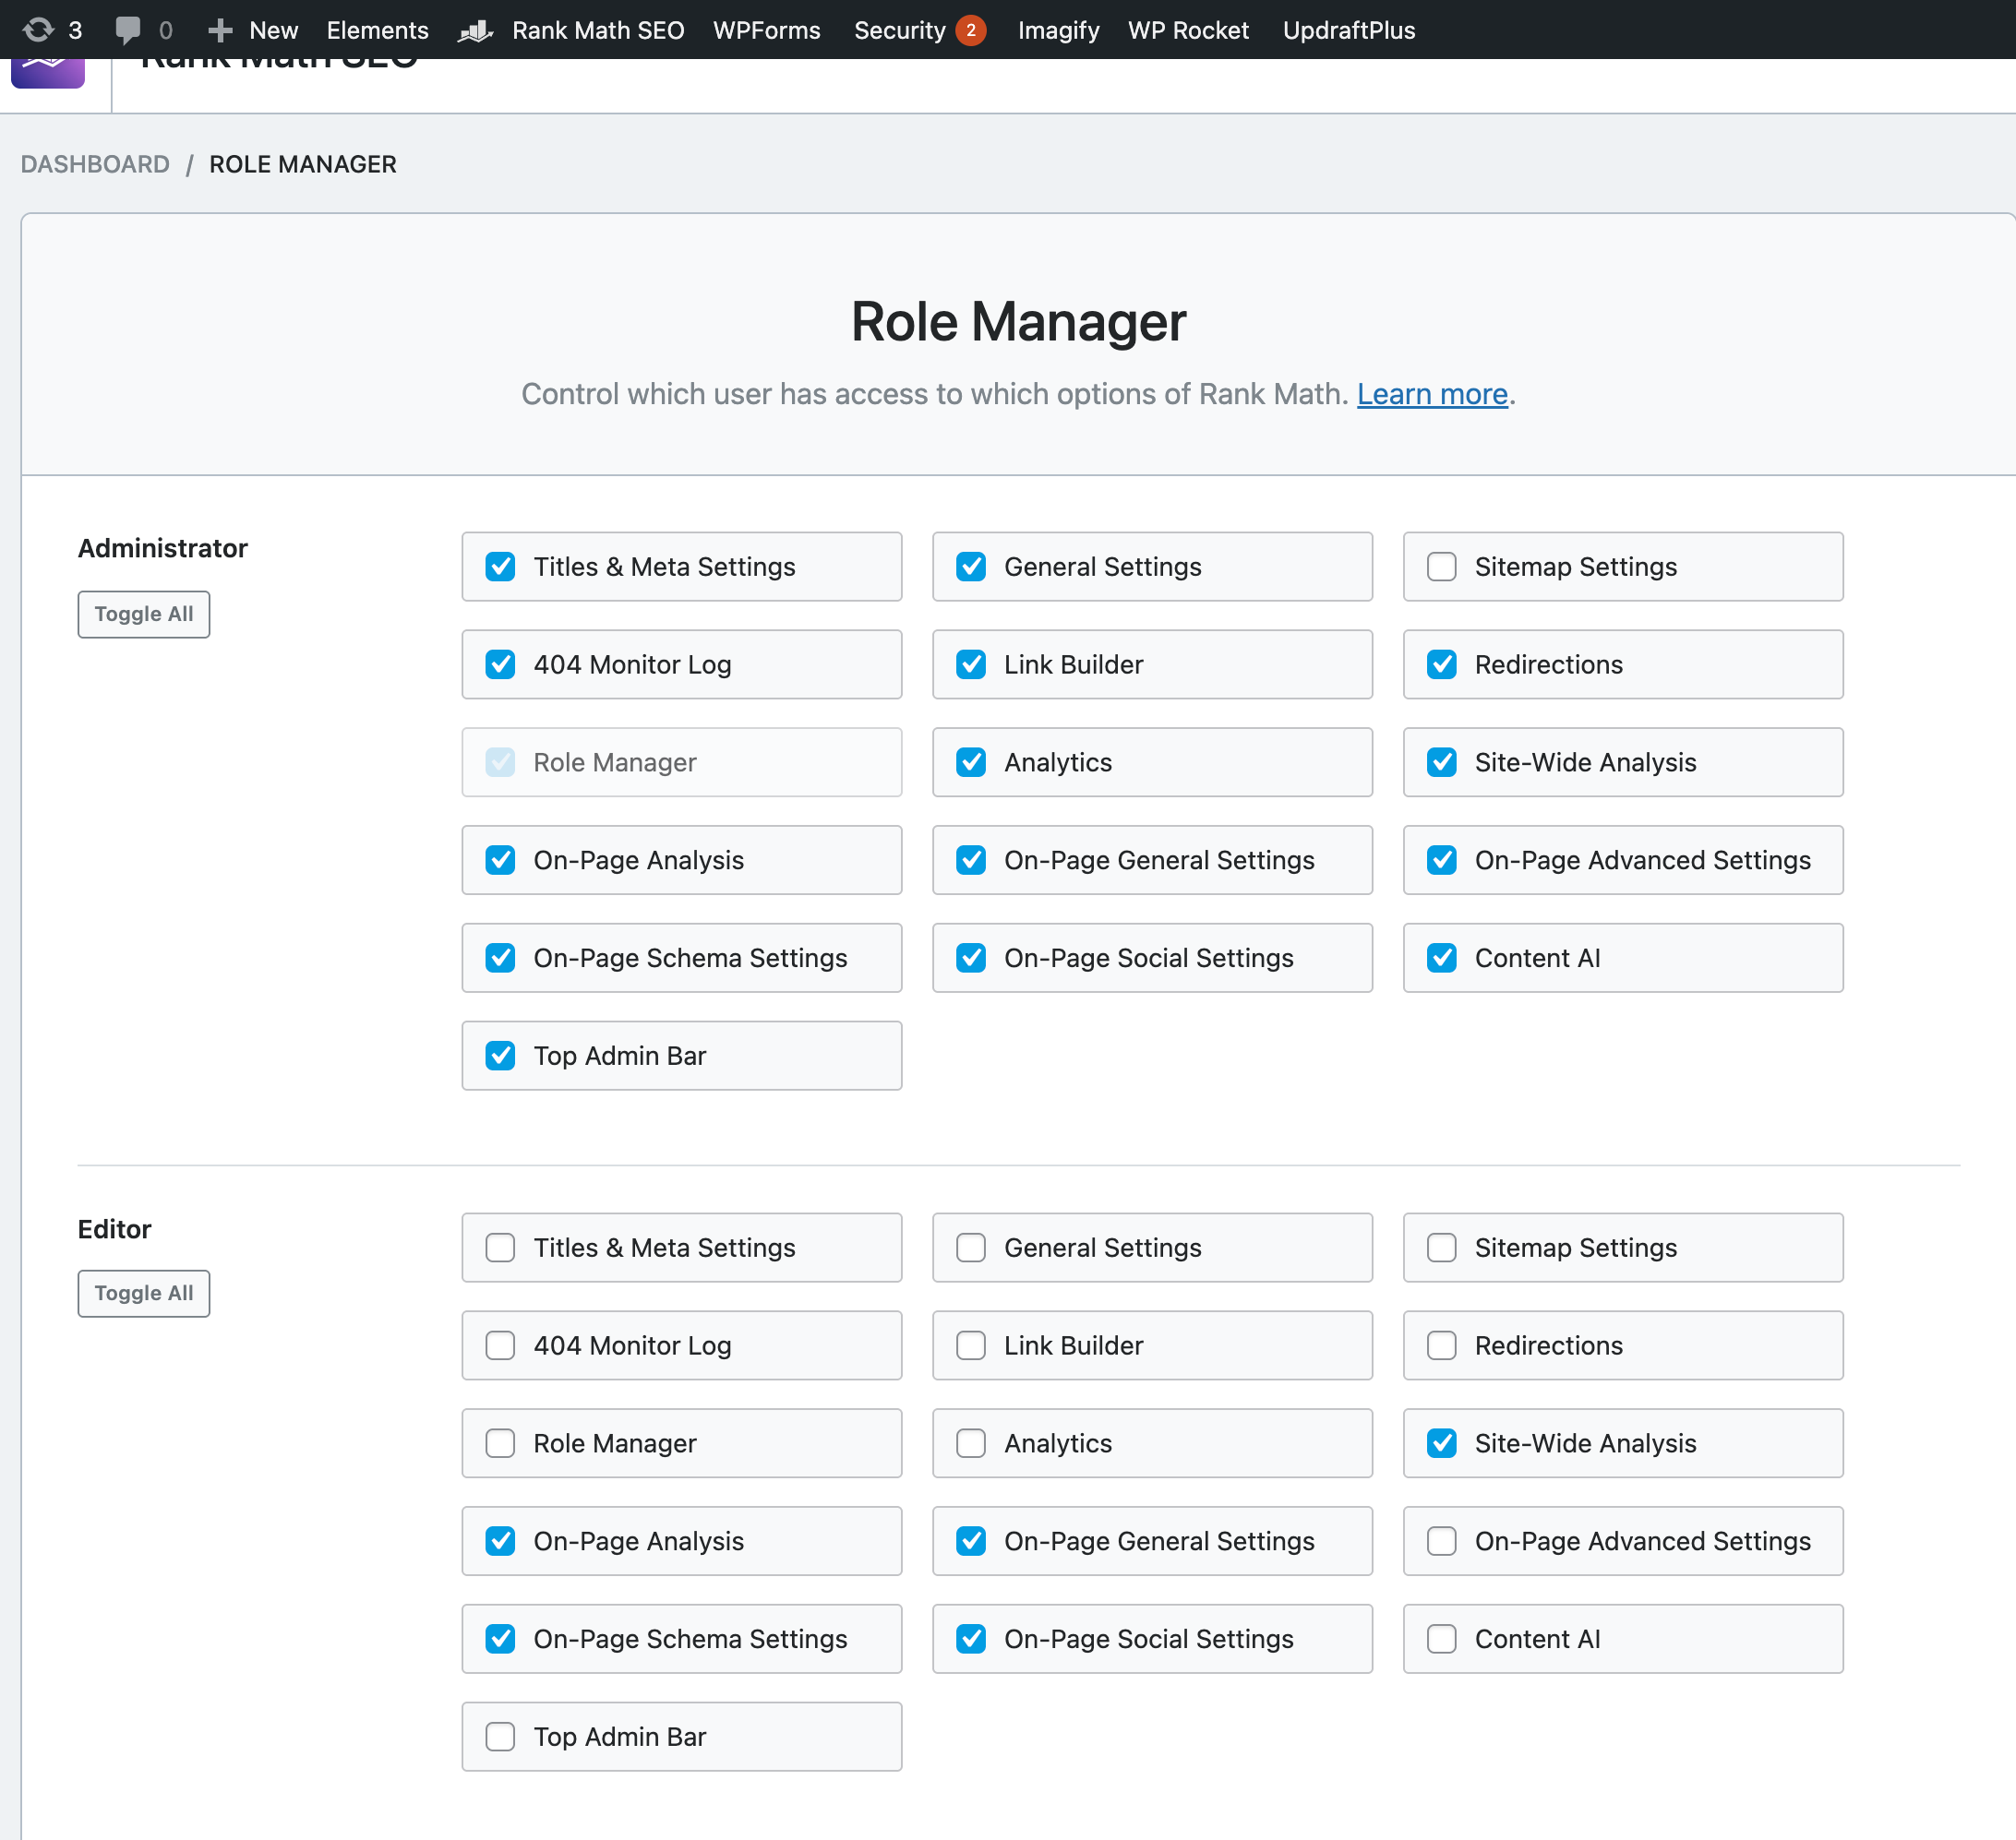Click the plus New icon

click(x=220, y=30)
